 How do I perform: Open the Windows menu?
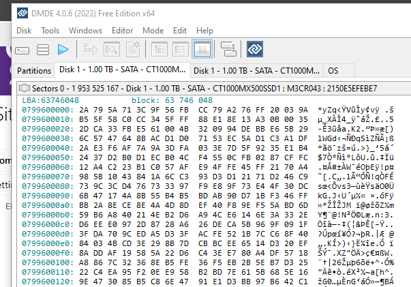(x=85, y=31)
